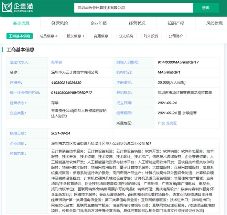Viewport: 227px width, 215px height.
Task: Click the 经营期限 label
Action: point(124,113)
